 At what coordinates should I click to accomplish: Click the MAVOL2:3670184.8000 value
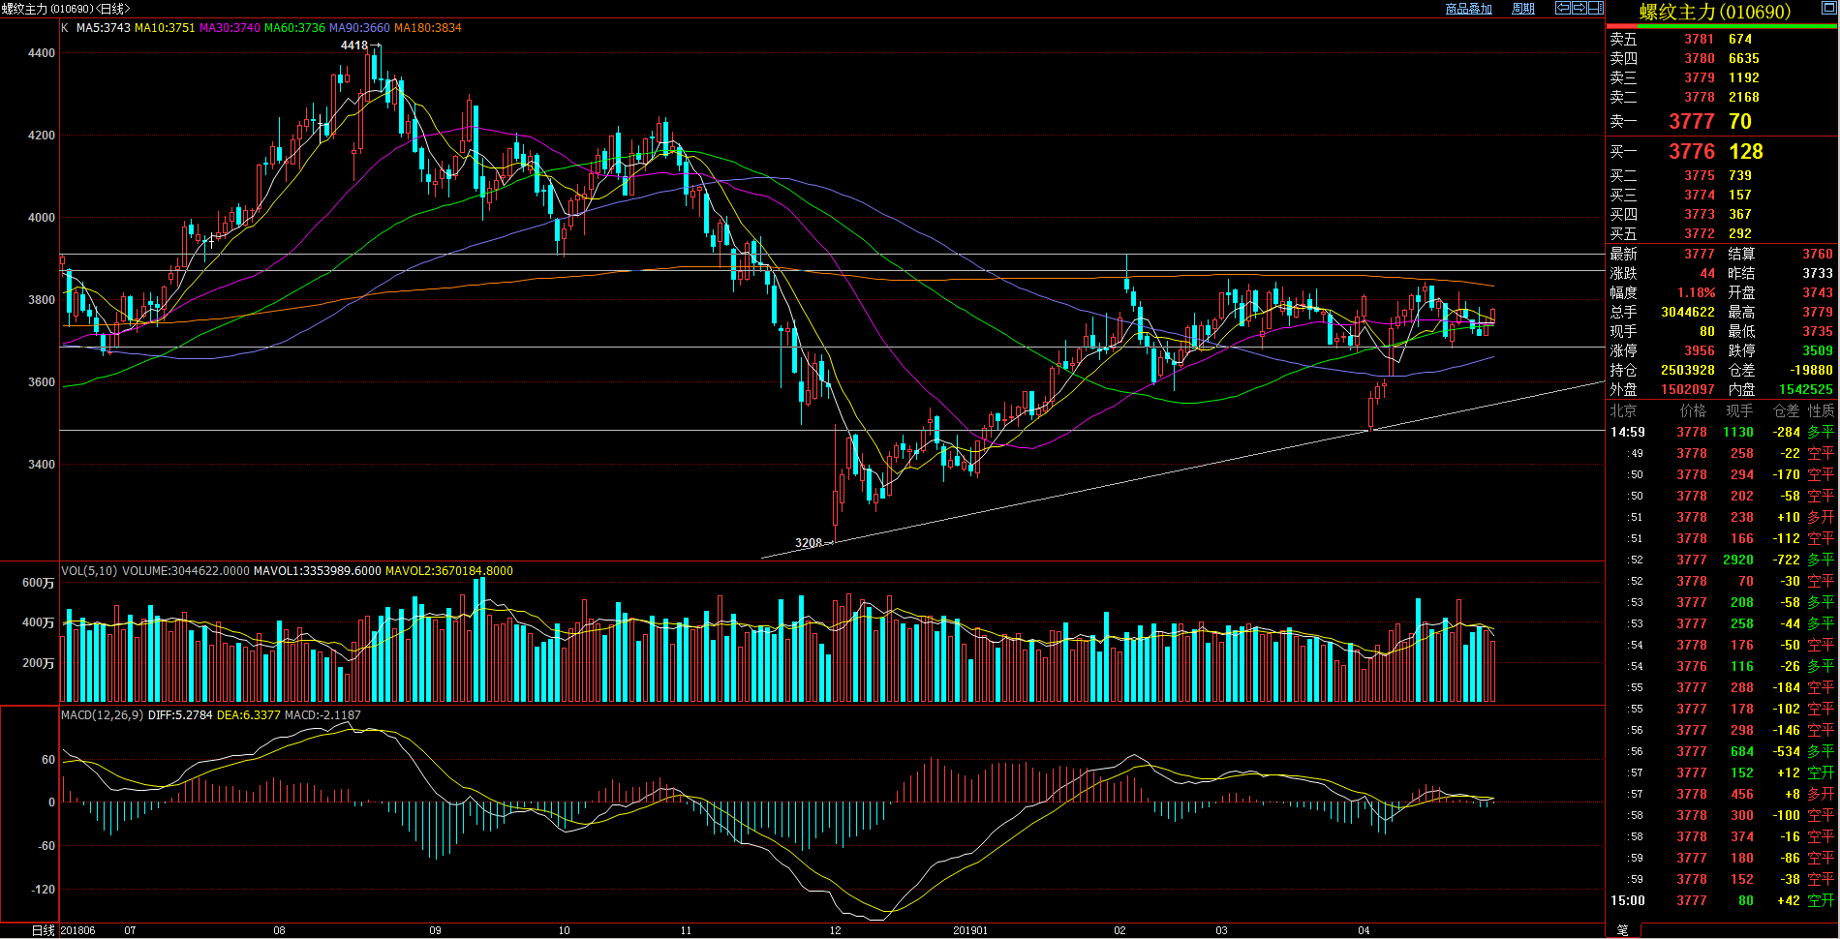(449, 571)
